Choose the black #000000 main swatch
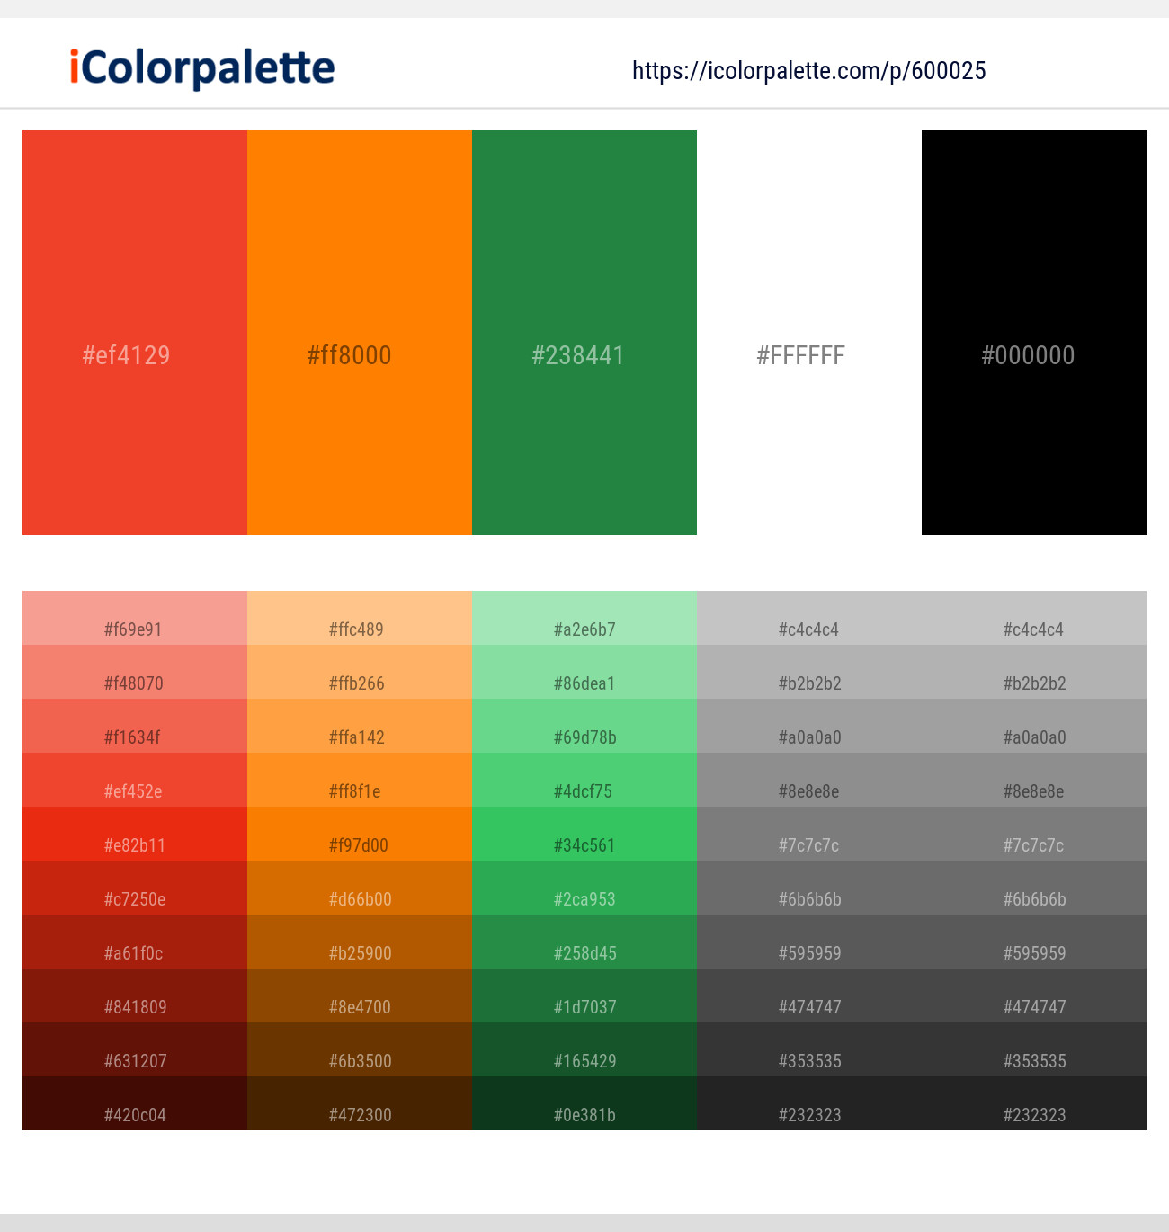 pyautogui.click(x=1034, y=333)
